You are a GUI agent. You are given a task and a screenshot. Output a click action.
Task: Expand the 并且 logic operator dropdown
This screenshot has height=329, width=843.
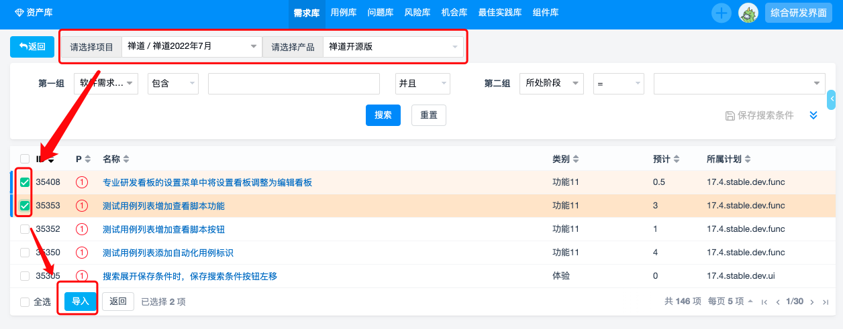422,84
